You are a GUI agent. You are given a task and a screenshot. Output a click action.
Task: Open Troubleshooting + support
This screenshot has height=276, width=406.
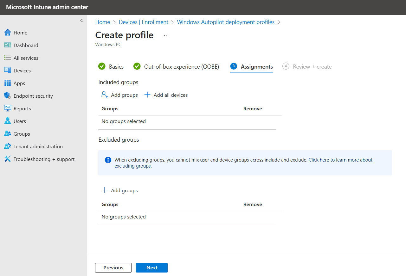coord(44,159)
